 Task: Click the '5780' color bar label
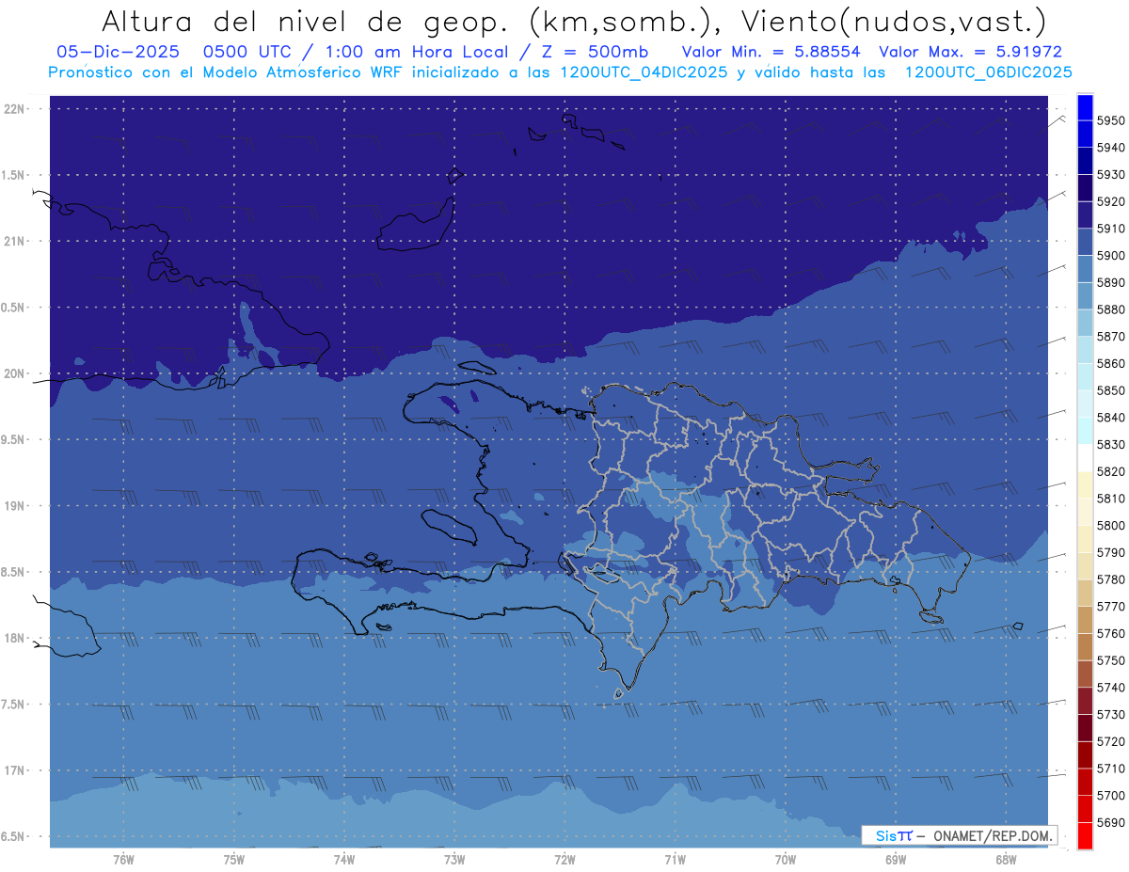(1111, 579)
